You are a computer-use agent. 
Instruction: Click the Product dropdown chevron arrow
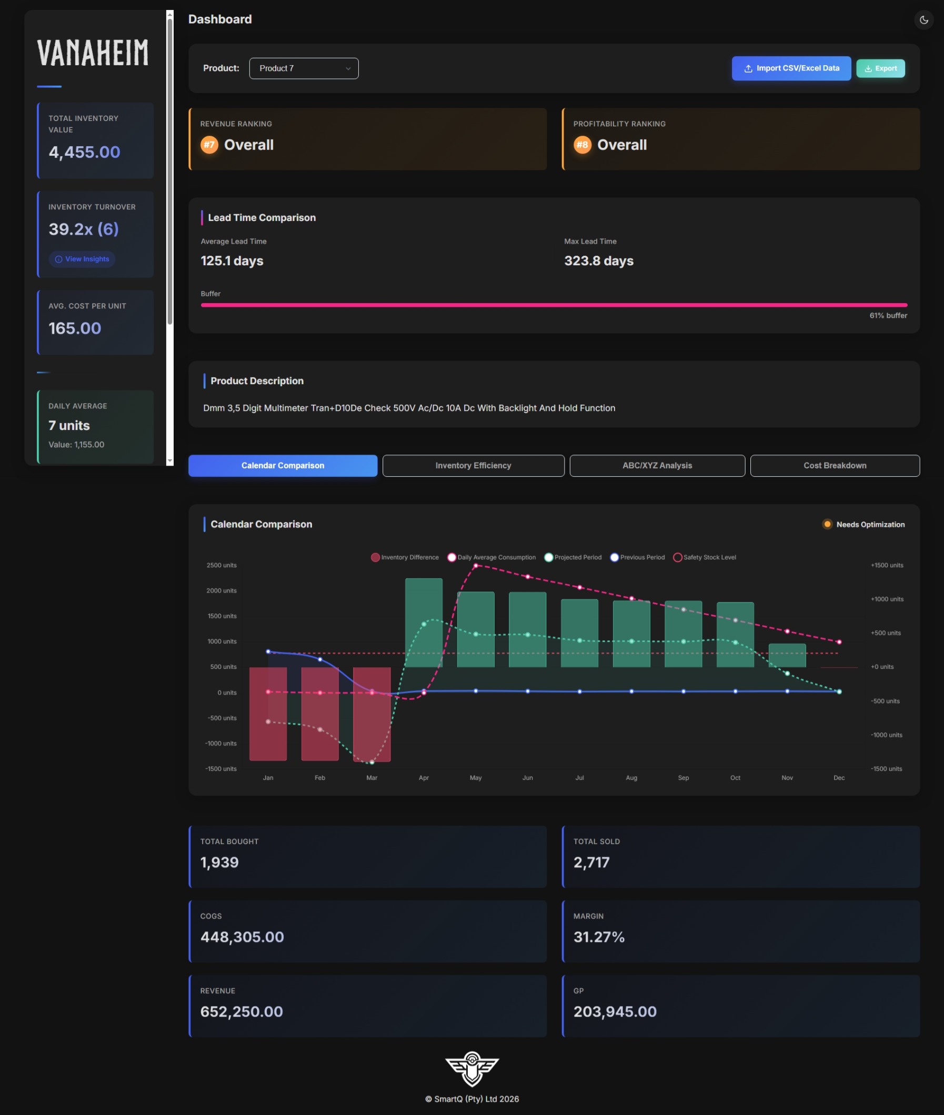(x=348, y=68)
